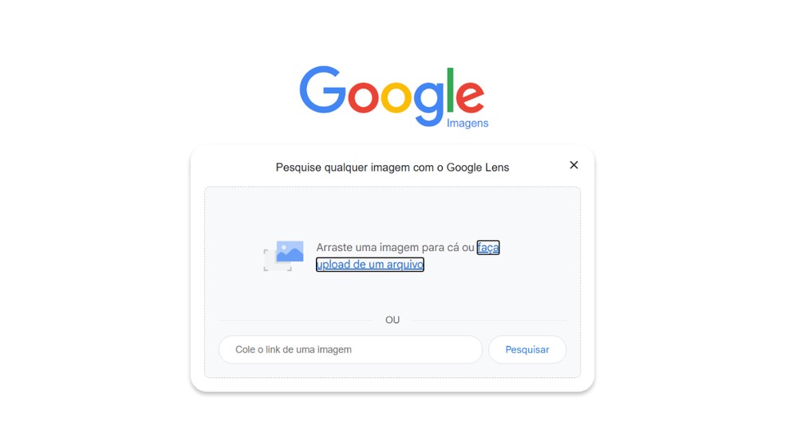Image resolution: width=785 pixels, height=436 pixels.
Task: Open the "faça" upload link
Action: [488, 248]
